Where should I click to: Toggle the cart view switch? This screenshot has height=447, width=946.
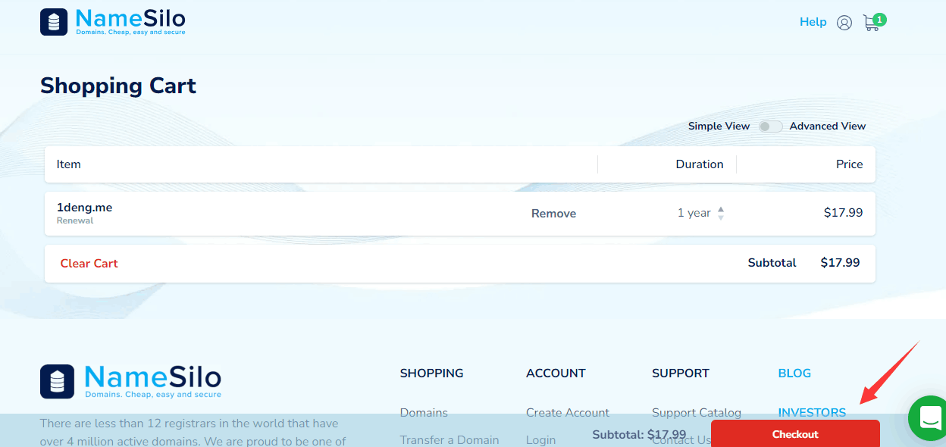tap(769, 126)
